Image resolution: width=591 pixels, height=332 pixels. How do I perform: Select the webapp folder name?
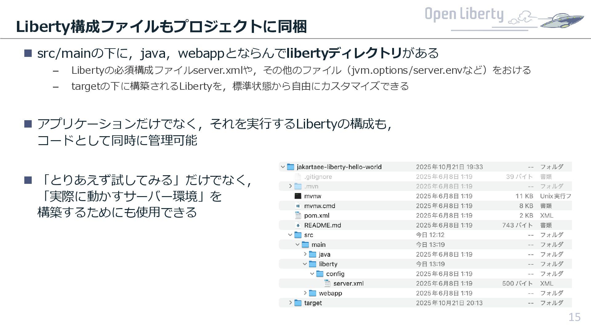pyautogui.click(x=330, y=293)
